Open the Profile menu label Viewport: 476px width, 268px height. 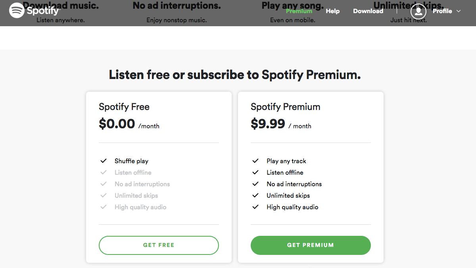click(x=442, y=11)
